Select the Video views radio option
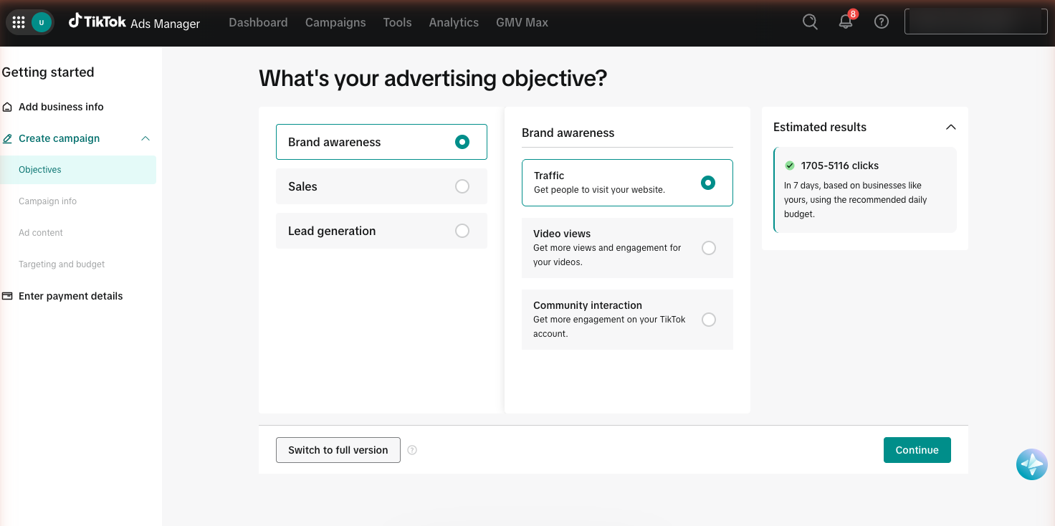 pyautogui.click(x=709, y=248)
